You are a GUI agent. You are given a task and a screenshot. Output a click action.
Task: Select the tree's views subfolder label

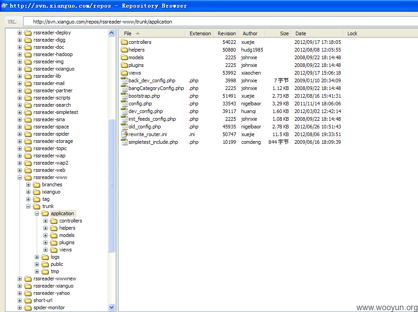click(66, 250)
